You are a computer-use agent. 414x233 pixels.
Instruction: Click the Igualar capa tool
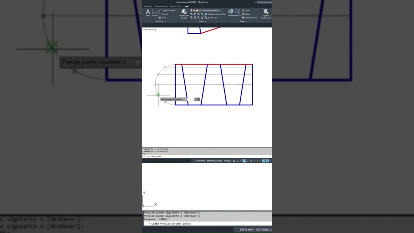click(x=212, y=17)
